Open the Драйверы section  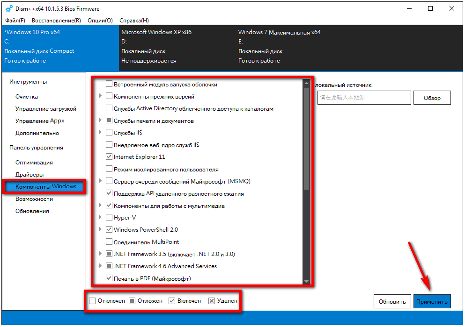point(30,175)
